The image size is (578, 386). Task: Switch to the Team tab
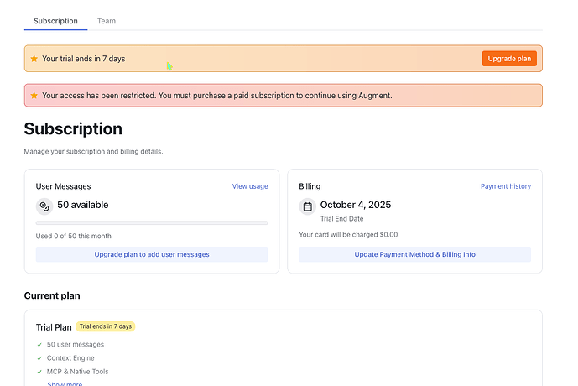click(107, 21)
